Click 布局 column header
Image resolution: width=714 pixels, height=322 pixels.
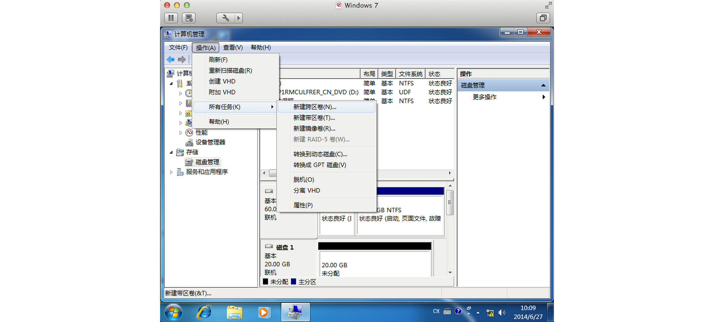point(369,74)
